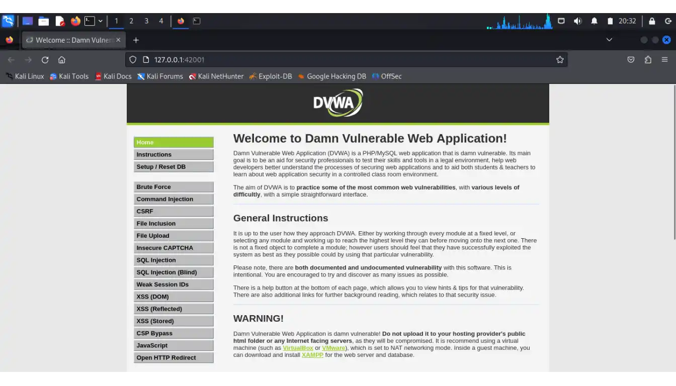Open the Kali Tools bookmark
This screenshot has width=676, height=386.
tap(69, 76)
